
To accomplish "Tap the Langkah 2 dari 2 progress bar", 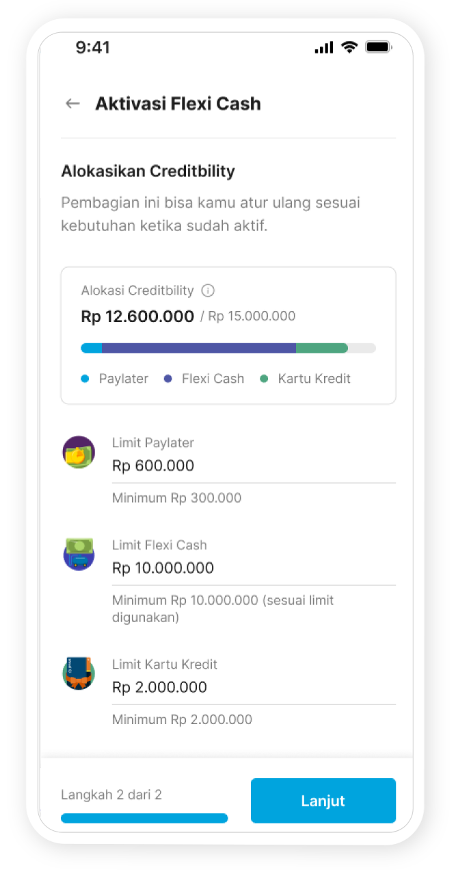I will (x=144, y=818).
